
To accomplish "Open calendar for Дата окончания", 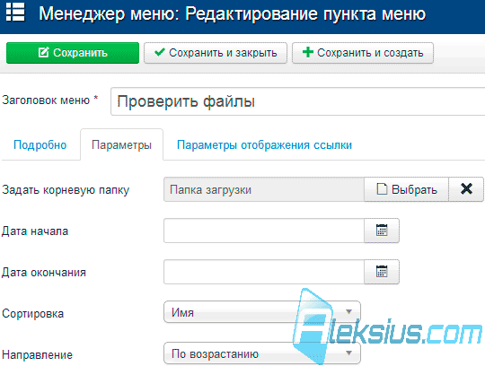I will tap(382, 272).
